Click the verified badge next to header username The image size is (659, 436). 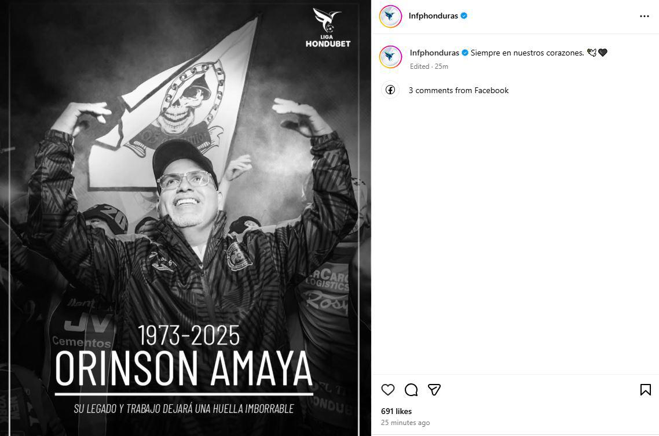[x=463, y=16]
